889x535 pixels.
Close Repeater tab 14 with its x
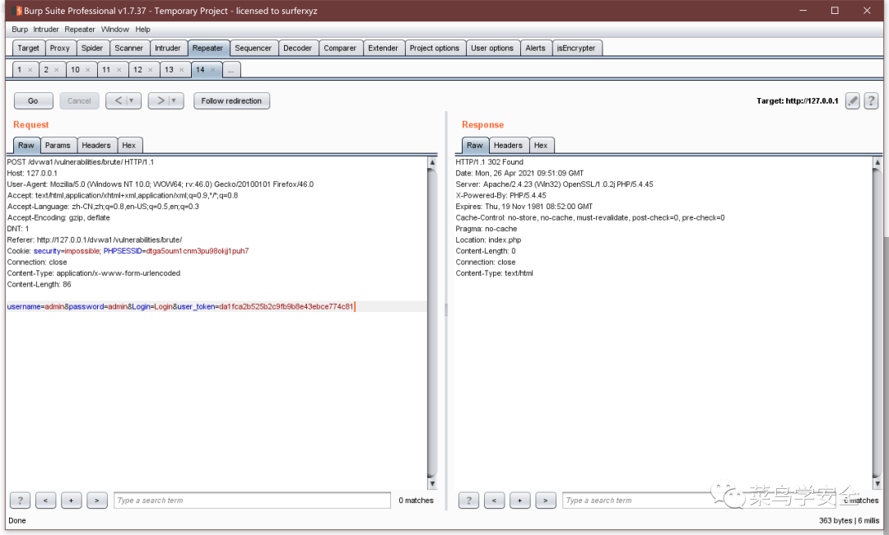[212, 70]
